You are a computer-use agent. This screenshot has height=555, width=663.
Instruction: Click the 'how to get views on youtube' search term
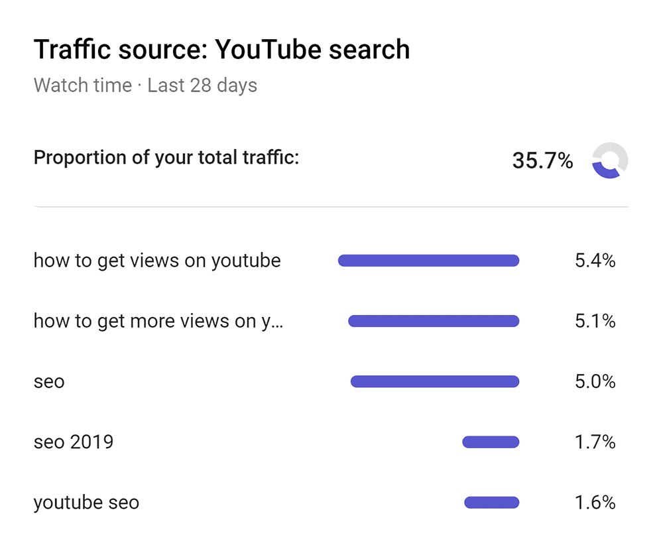point(157,261)
